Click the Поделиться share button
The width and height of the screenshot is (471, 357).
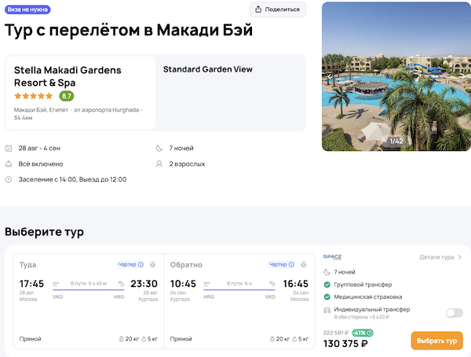pos(278,9)
